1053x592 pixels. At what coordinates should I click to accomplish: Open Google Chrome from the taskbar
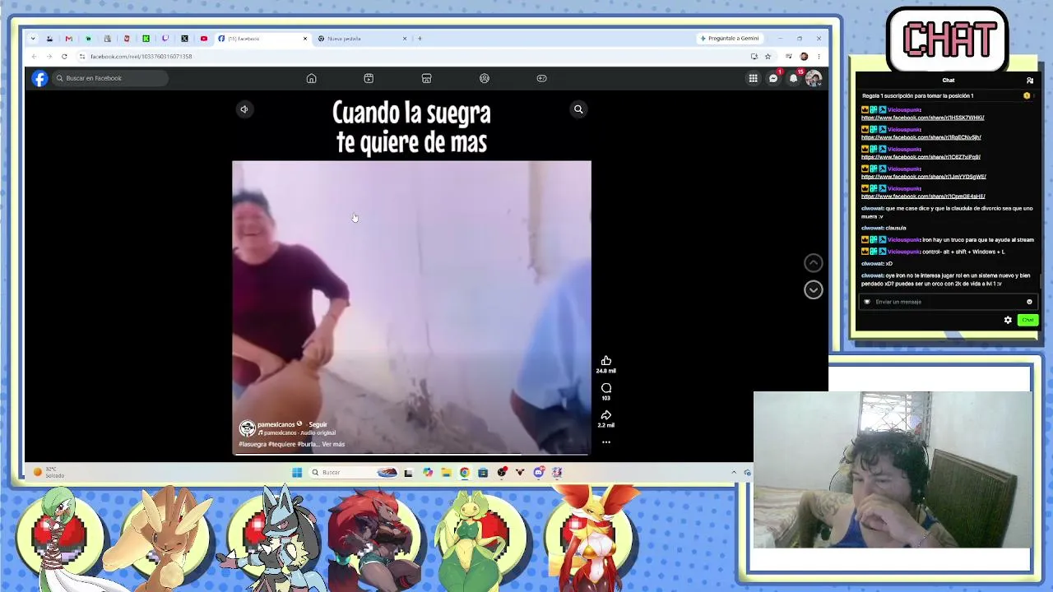point(465,473)
